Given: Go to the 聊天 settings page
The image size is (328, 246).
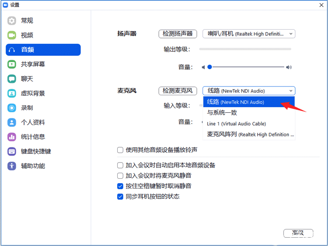Looking at the screenshot, I should point(43,79).
